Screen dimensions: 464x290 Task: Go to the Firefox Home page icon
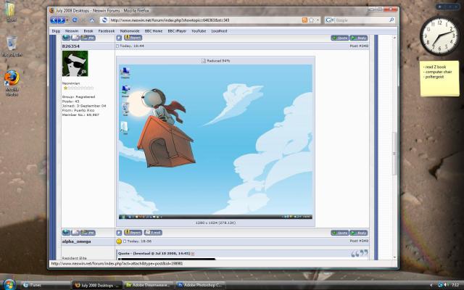tap(92, 20)
